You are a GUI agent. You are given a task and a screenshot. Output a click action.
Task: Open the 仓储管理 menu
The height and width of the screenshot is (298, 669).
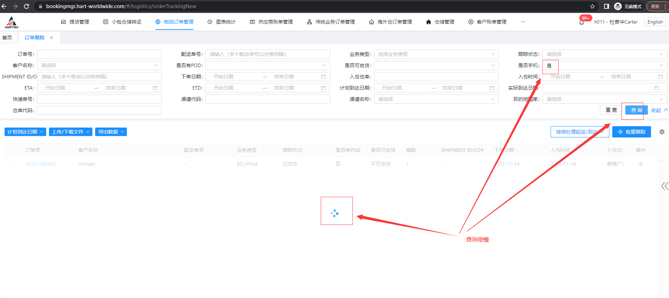(x=440, y=22)
